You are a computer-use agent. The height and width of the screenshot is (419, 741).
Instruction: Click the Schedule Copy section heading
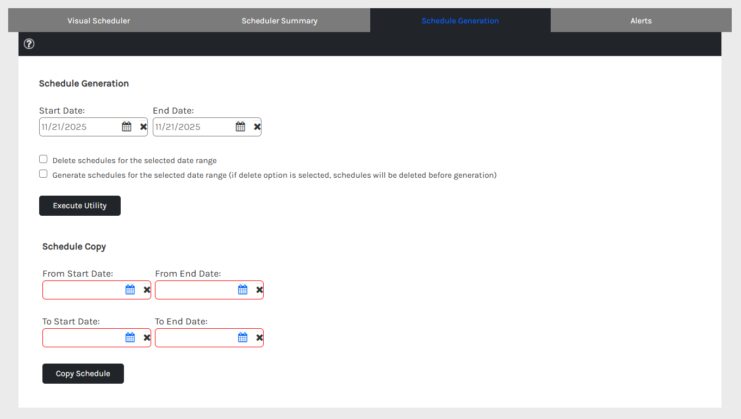[x=74, y=247]
